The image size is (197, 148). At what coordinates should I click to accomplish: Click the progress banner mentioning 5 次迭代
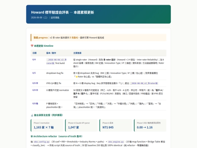pyautogui.click(x=98, y=38)
